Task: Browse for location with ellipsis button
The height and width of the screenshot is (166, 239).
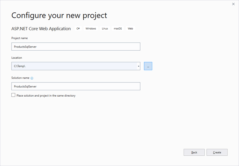Action: coord(148,66)
